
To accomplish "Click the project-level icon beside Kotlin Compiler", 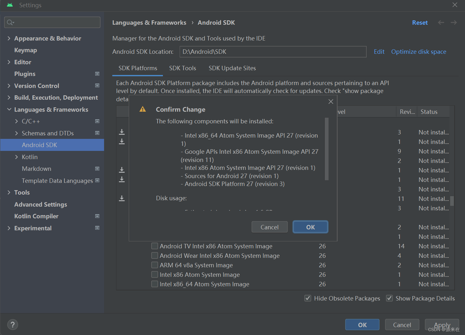I will [x=97, y=216].
